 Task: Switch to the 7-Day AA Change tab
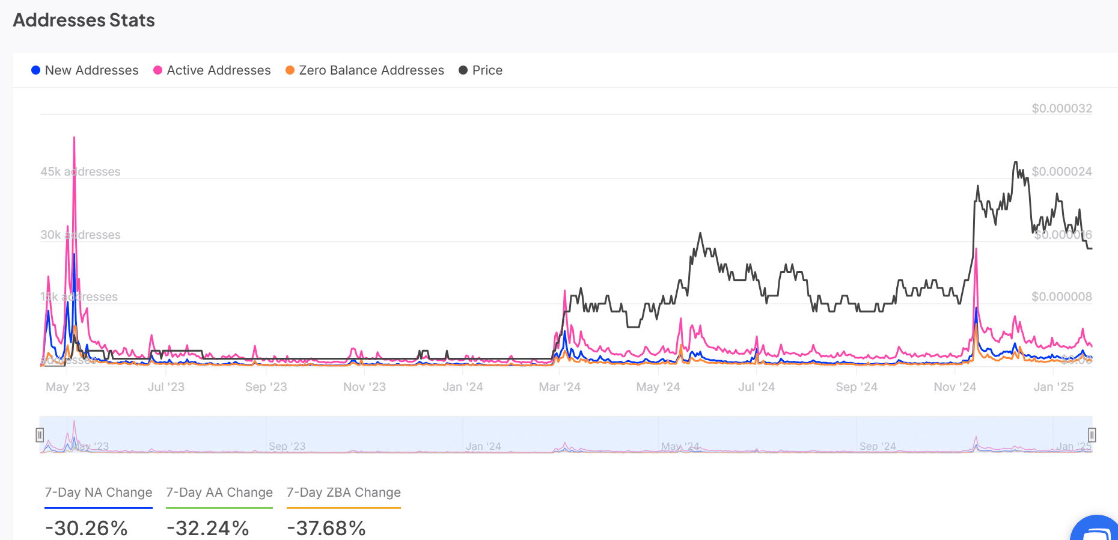coord(219,492)
